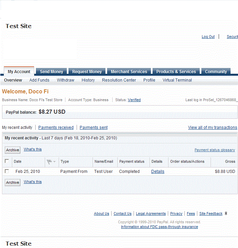238x248 pixels.
Task: Open the Community tab
Action: pos(216,72)
